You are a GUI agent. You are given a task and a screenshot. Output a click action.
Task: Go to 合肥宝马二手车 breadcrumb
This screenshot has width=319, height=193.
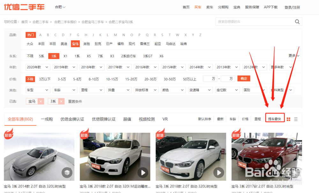(x=93, y=22)
